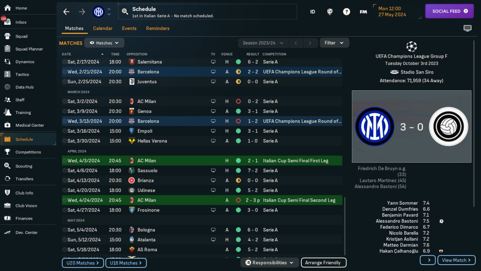Open the Filter dropdown
481x271 pixels.
334,43
